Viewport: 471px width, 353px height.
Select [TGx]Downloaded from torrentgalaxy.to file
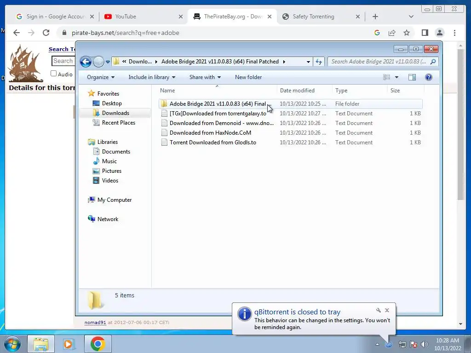(x=291, y=114)
